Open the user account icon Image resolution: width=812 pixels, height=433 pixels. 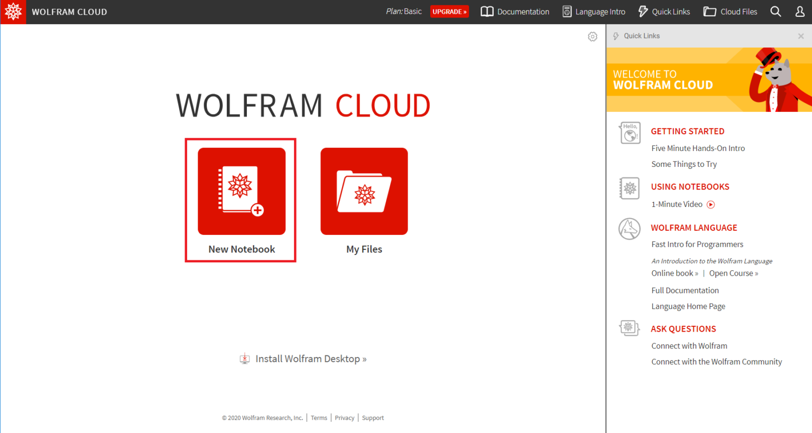tap(800, 12)
